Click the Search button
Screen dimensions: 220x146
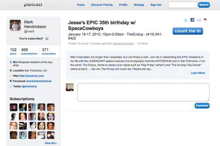tap(204, 5)
